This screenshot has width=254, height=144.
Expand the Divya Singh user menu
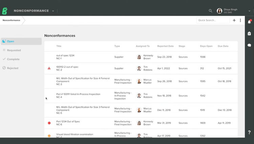coord(250,11)
